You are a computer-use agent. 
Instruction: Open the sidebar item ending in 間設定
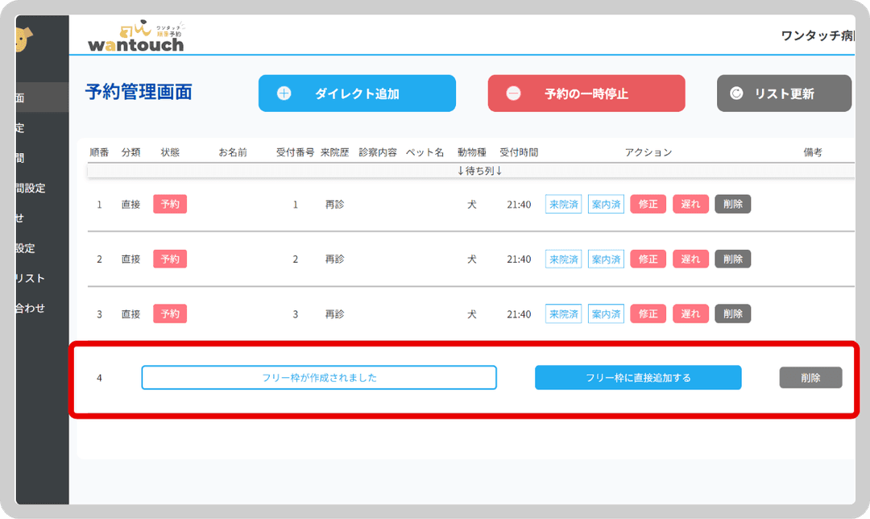[x=29, y=189]
